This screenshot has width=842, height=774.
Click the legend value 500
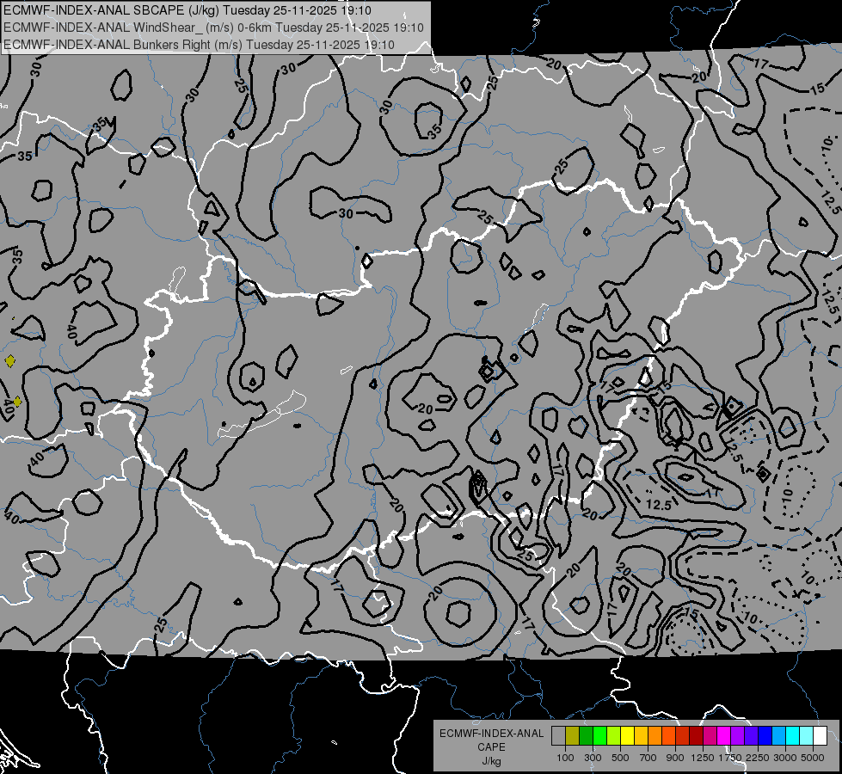click(x=620, y=758)
